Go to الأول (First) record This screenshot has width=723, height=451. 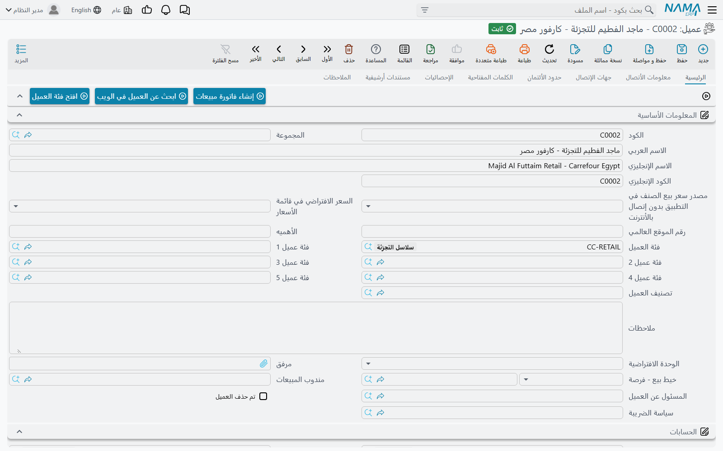[327, 49]
